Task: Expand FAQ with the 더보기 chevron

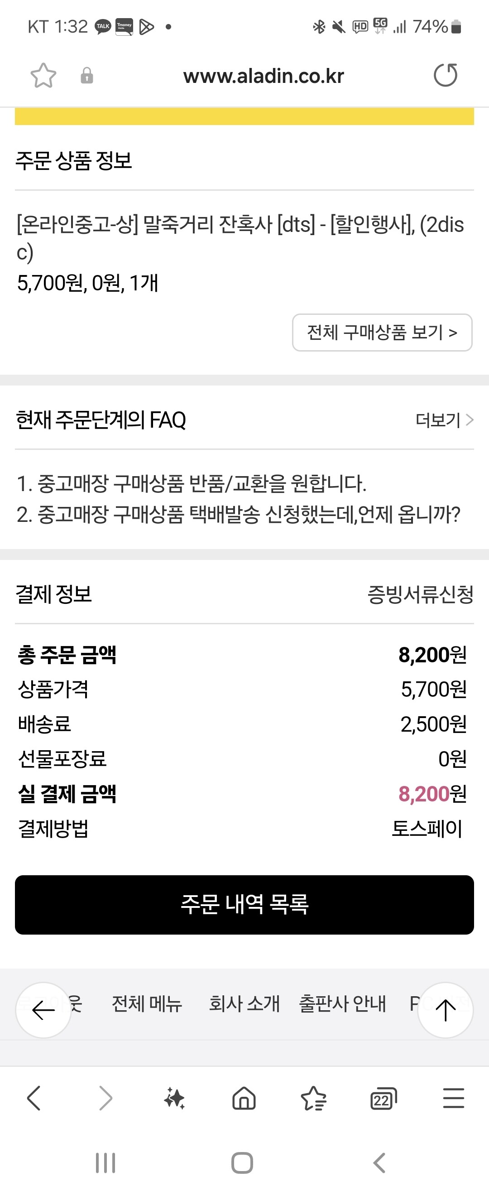Action: point(445,420)
